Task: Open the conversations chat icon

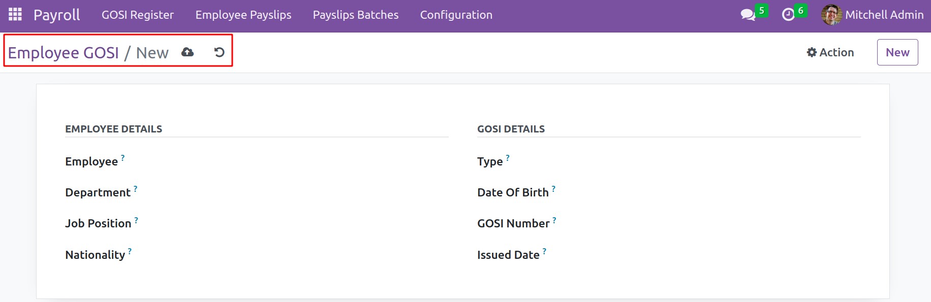Action: point(748,15)
